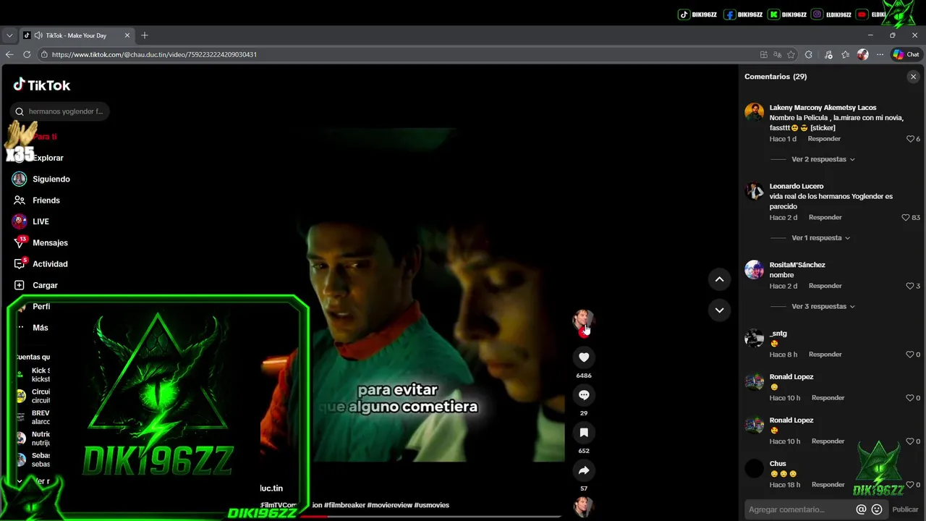
Task: Open the Siguiendo feed
Action: pos(41,179)
